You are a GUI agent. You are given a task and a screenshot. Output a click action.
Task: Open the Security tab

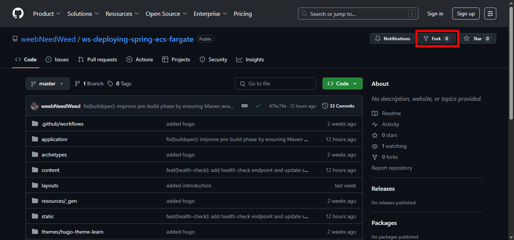pyautogui.click(x=213, y=59)
